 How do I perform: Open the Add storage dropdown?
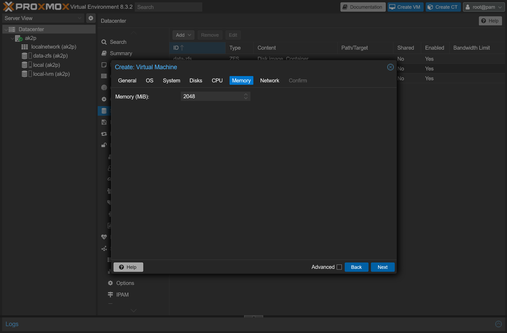click(183, 35)
